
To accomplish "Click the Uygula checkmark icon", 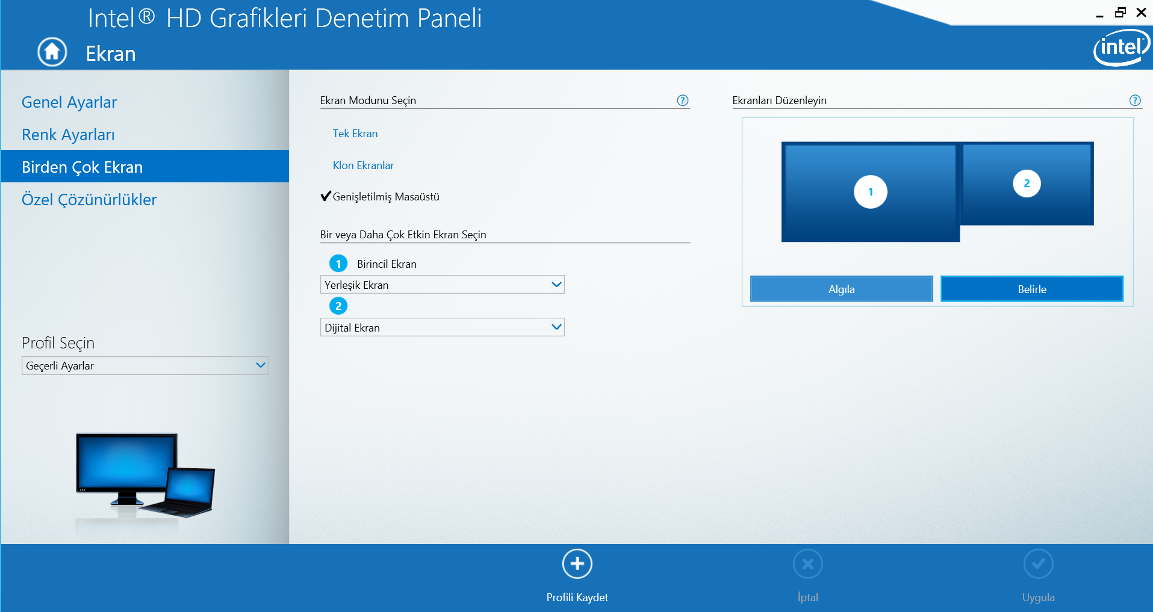I will (1038, 564).
